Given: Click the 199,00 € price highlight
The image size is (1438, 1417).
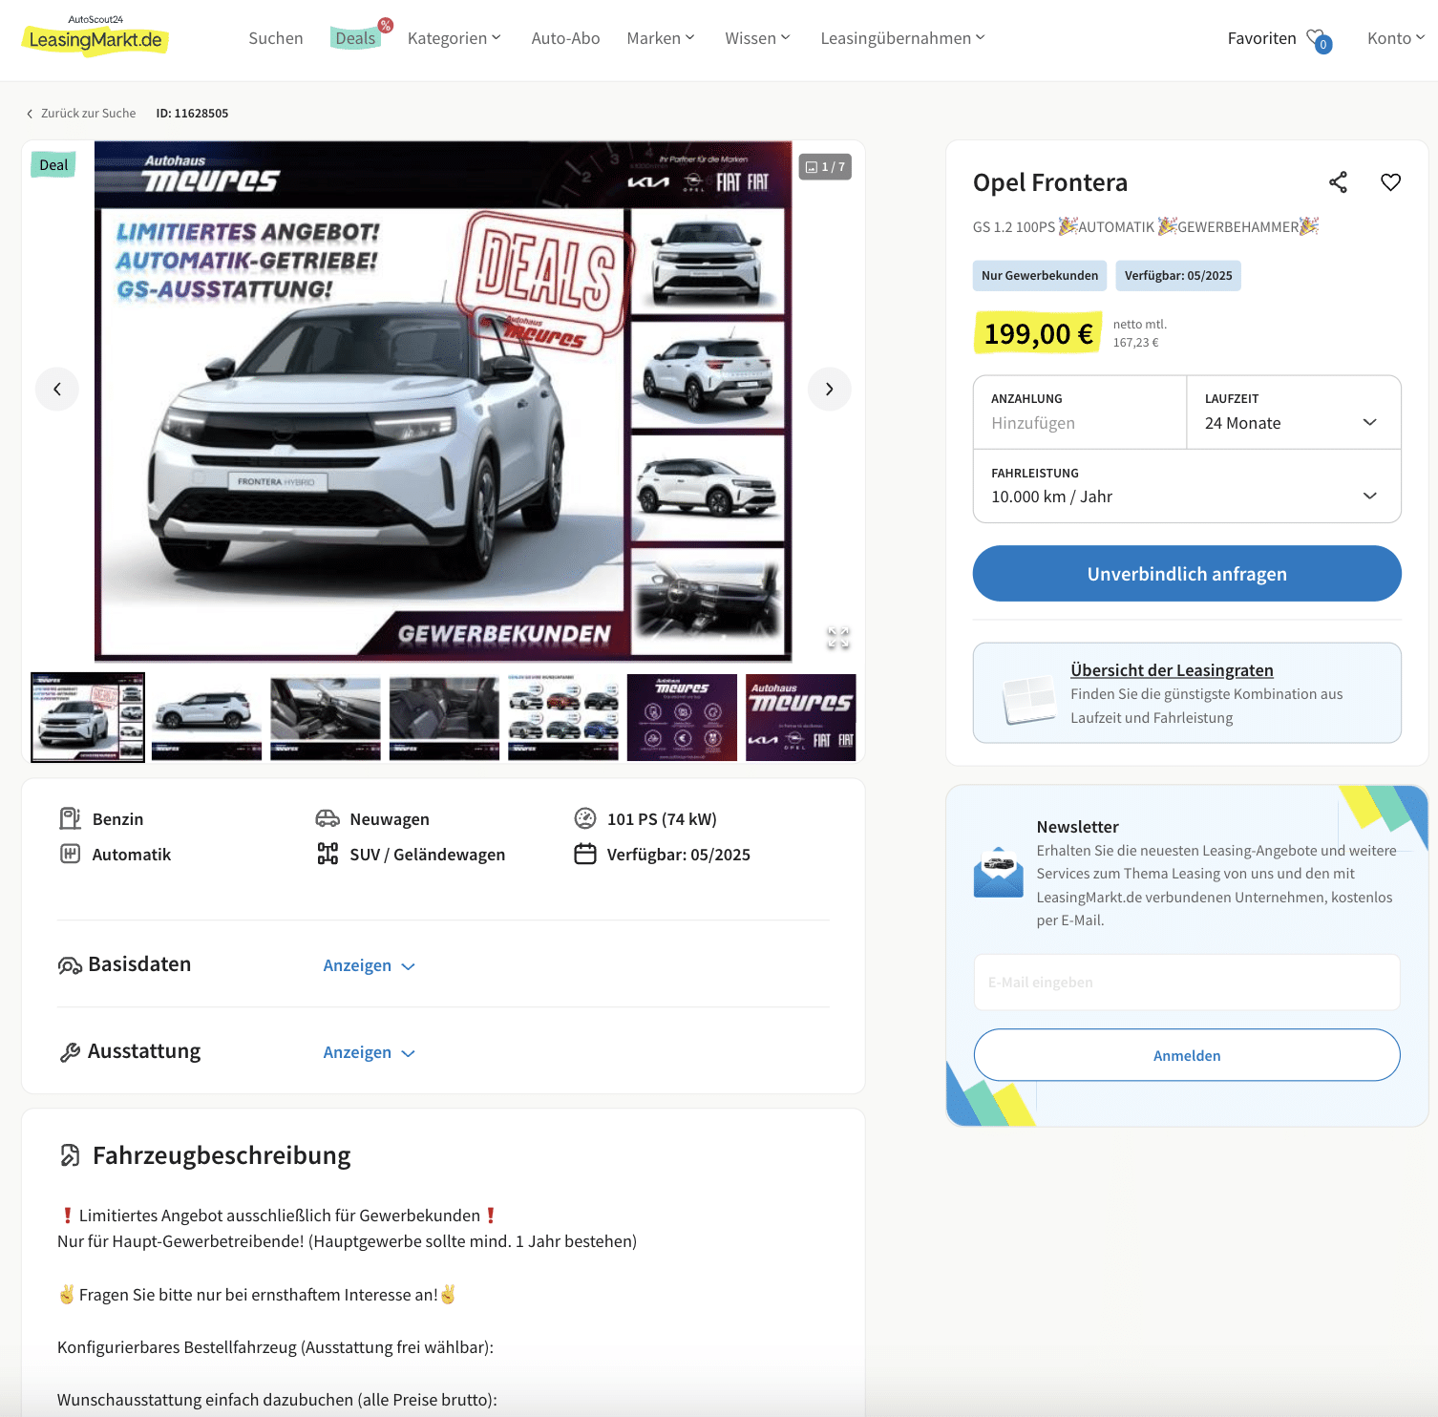Looking at the screenshot, I should click(x=1038, y=333).
